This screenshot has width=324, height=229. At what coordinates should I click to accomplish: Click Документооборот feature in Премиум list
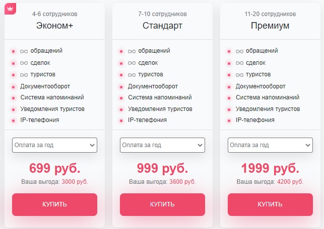(261, 86)
